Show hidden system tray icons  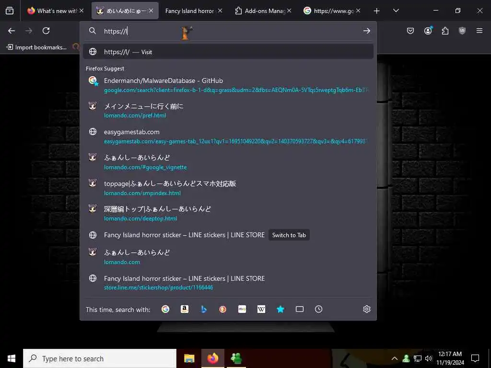[395, 358]
